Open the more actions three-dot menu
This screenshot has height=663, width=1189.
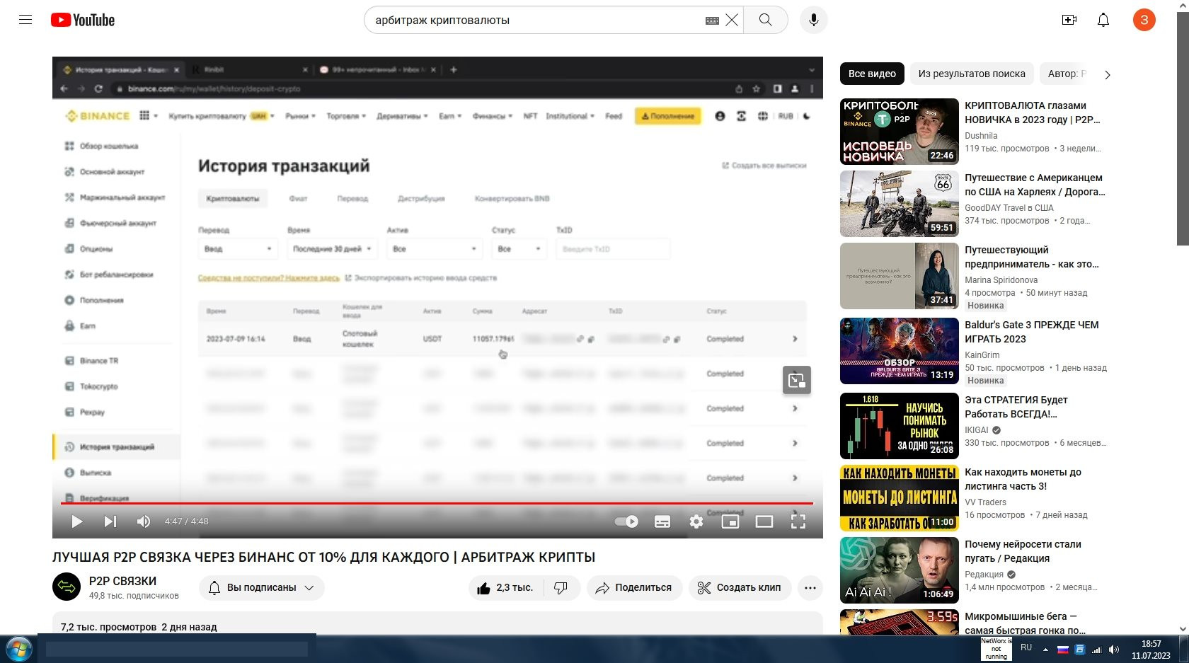pyautogui.click(x=810, y=588)
